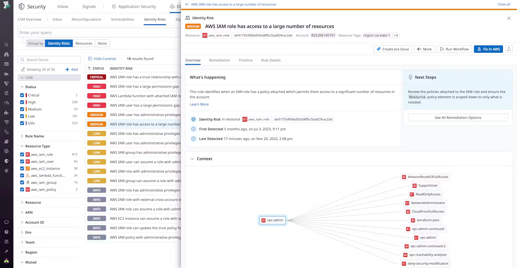Click the Search facets field
The width and height of the screenshot is (517, 268).
point(49,60)
